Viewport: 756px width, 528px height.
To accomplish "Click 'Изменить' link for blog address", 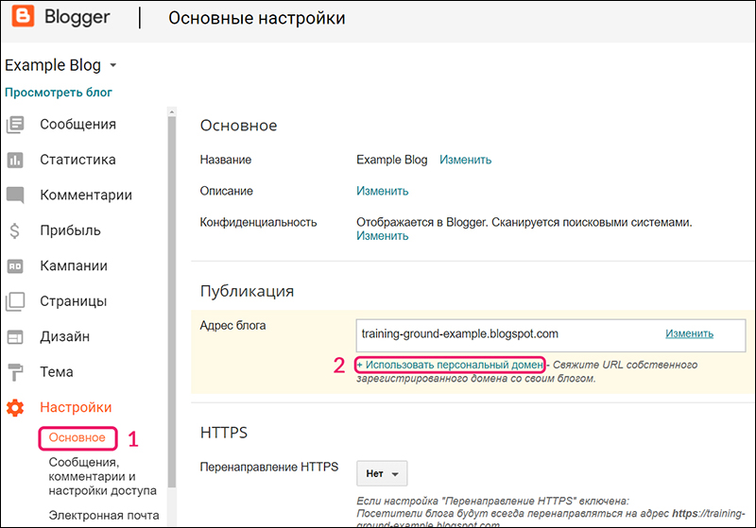I will click(x=689, y=333).
